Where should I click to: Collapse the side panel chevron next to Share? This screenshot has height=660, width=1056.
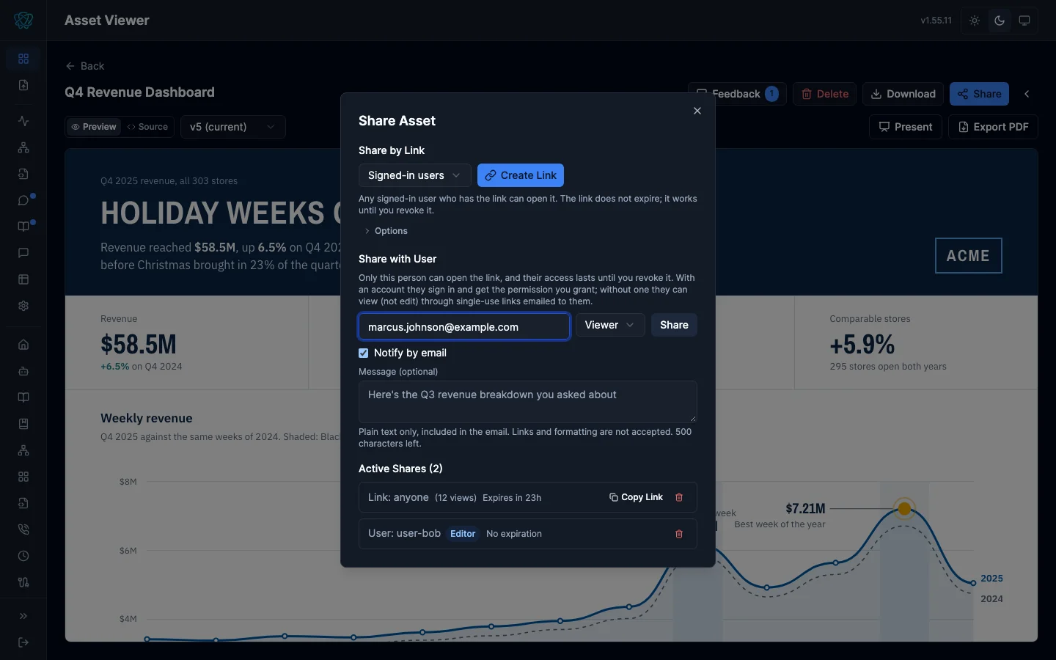point(1027,94)
